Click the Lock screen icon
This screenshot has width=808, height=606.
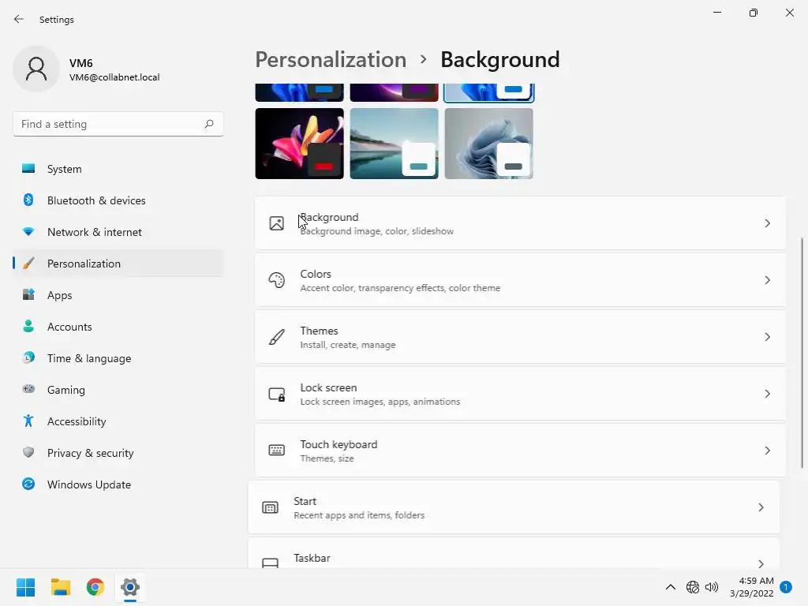coord(277,395)
